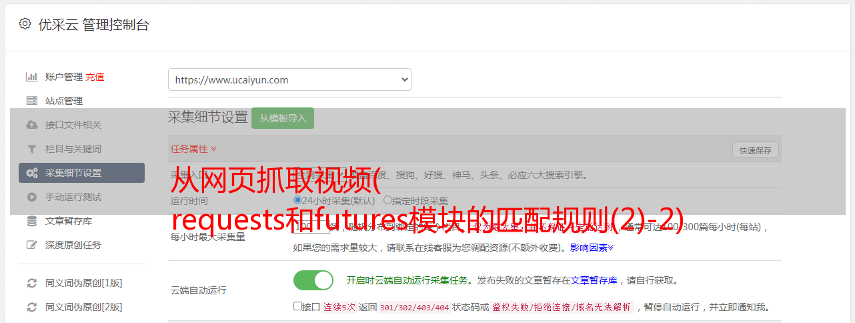Open 采集细节设置 in the sidebar

click(81, 173)
